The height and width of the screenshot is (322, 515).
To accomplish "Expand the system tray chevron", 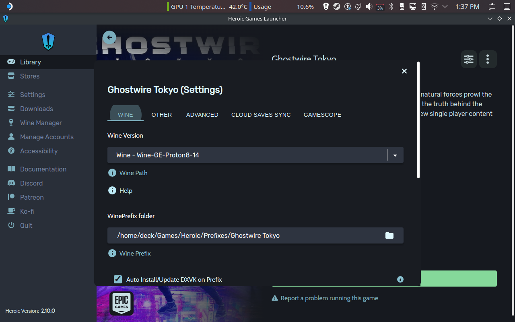I will click(445, 6).
